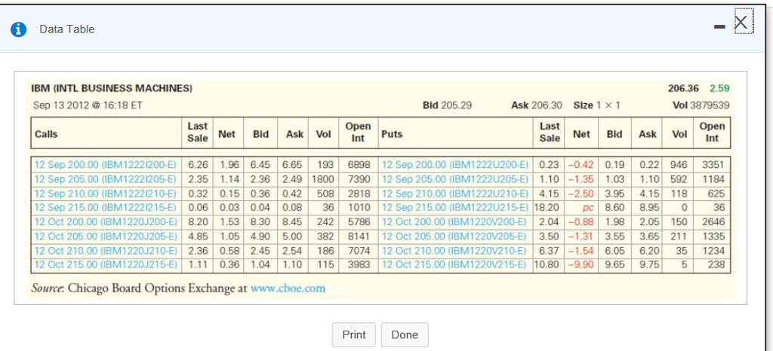The width and height of the screenshot is (773, 351).
Task: Click put volume value 946
Action: tap(679, 165)
